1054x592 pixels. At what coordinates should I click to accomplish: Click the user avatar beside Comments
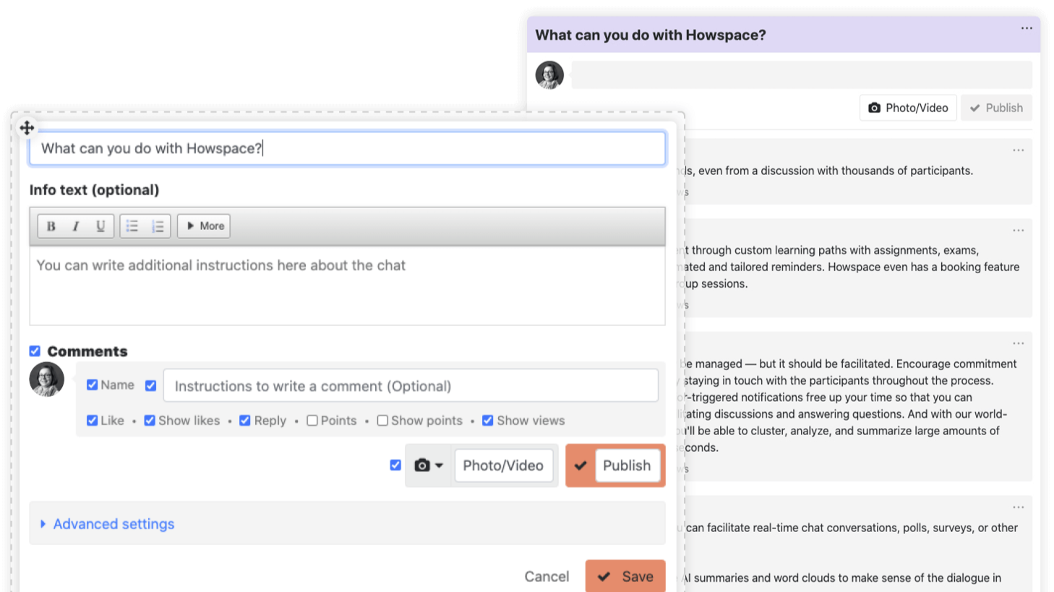point(46,379)
